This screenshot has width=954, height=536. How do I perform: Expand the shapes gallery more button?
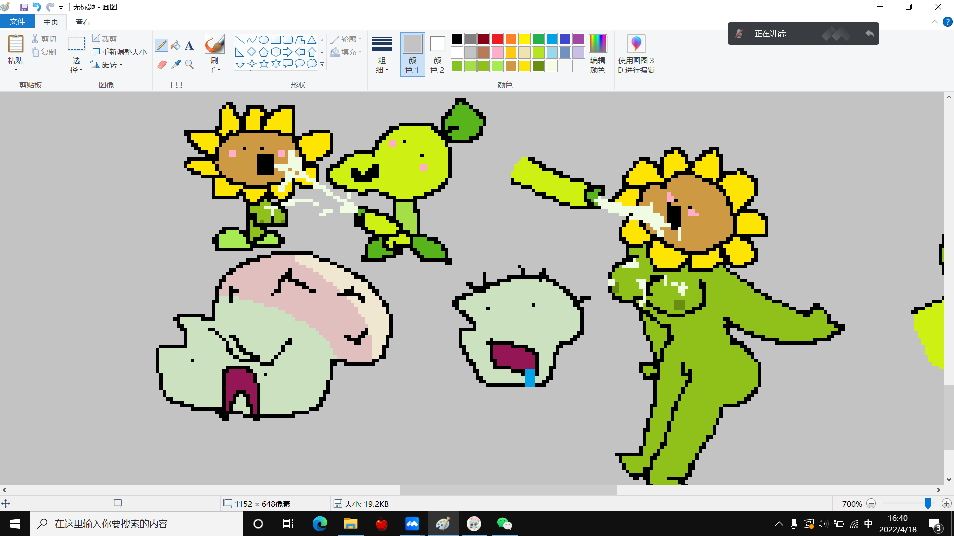click(322, 64)
